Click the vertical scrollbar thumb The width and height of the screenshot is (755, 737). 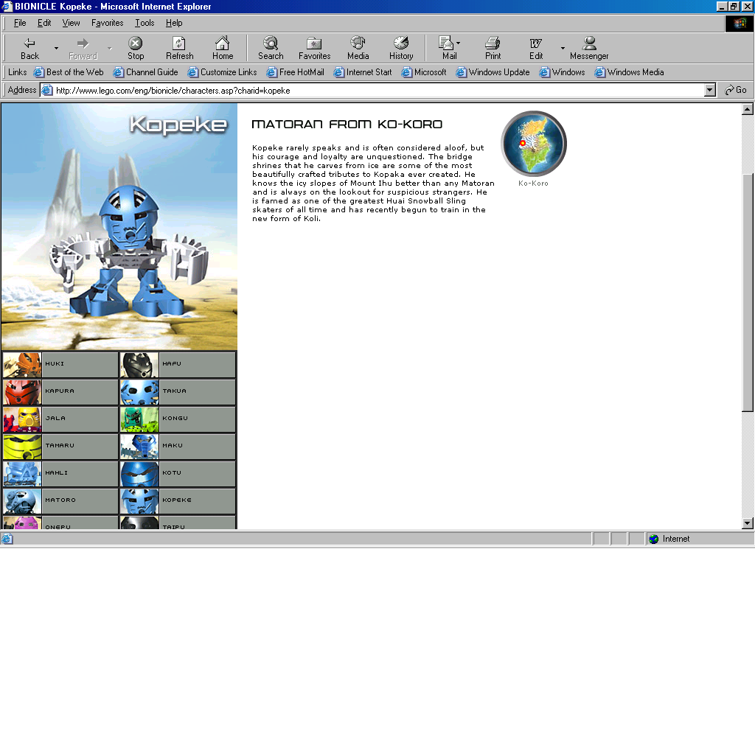click(x=748, y=293)
